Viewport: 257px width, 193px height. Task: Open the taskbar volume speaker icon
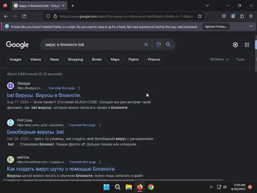click(x=225, y=187)
